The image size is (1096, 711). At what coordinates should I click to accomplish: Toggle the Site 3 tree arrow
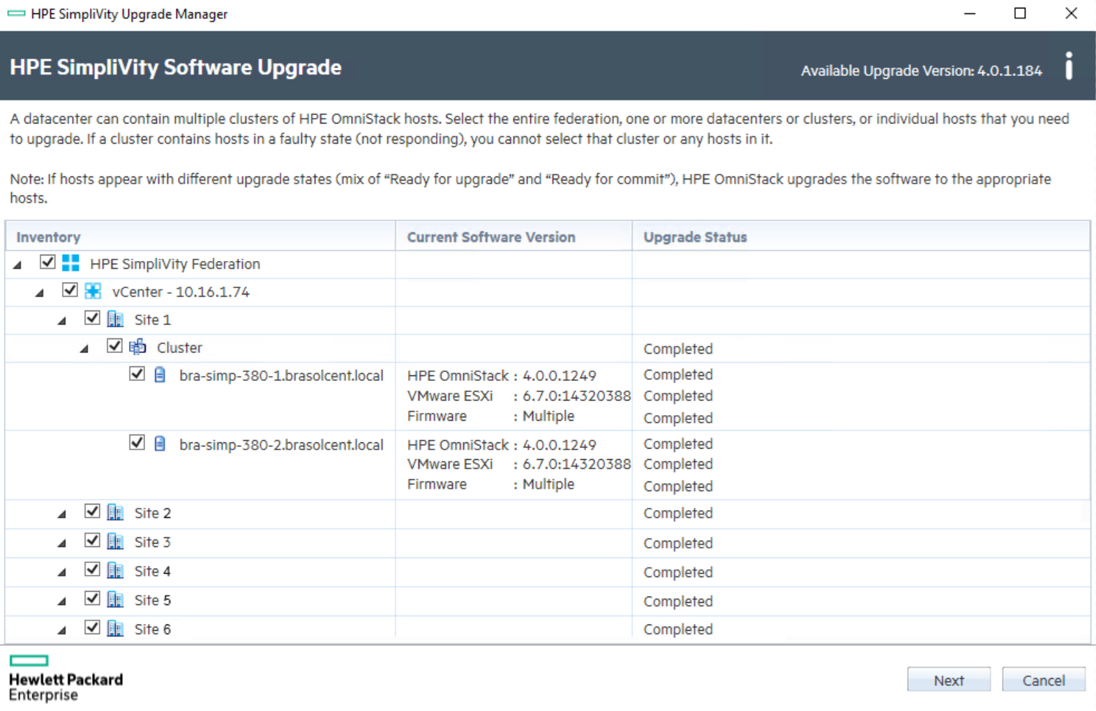[x=62, y=544]
